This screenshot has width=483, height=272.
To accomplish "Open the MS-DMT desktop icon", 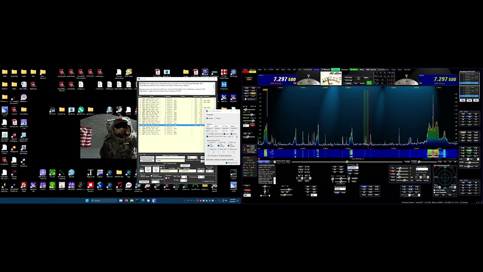I will tap(52, 185).
